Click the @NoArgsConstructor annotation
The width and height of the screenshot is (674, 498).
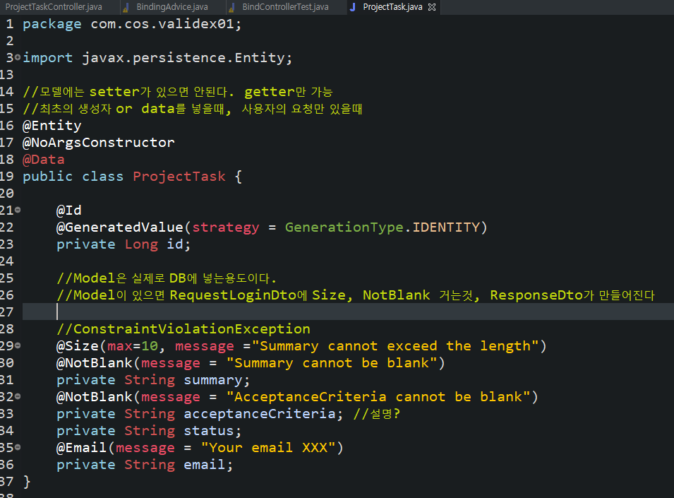point(98,143)
